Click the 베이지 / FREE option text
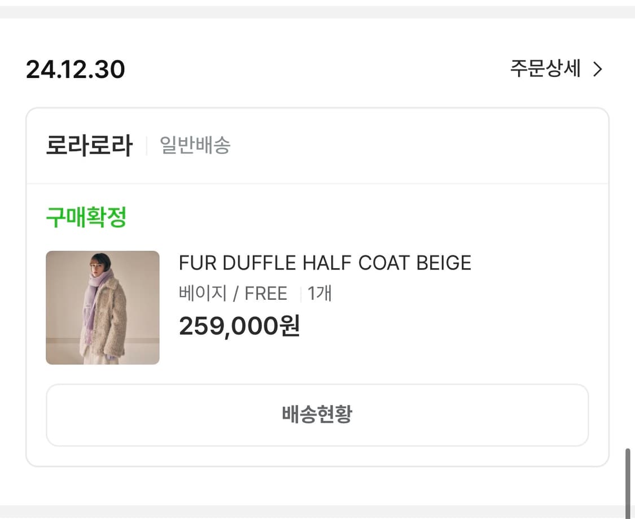 [x=234, y=293]
